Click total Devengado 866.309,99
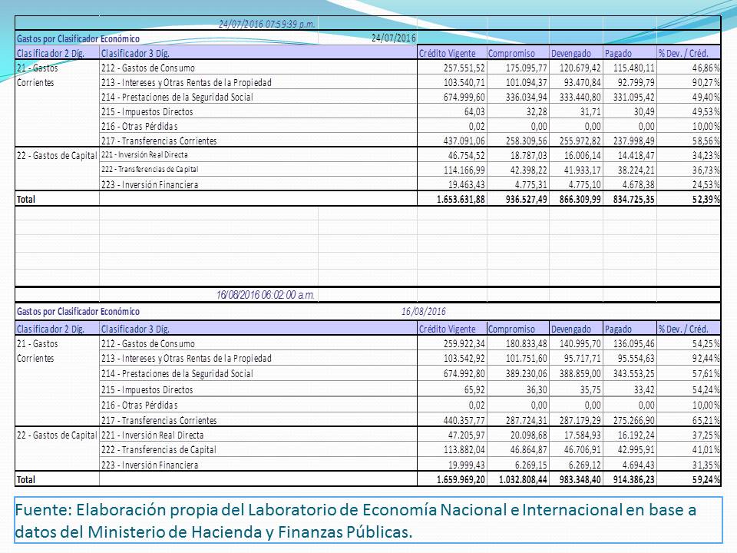Viewport: 737px width, 553px height. [x=580, y=199]
